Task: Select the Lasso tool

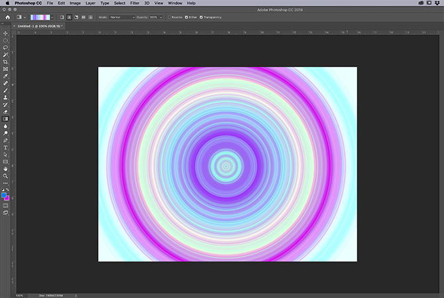Action: tap(5, 48)
